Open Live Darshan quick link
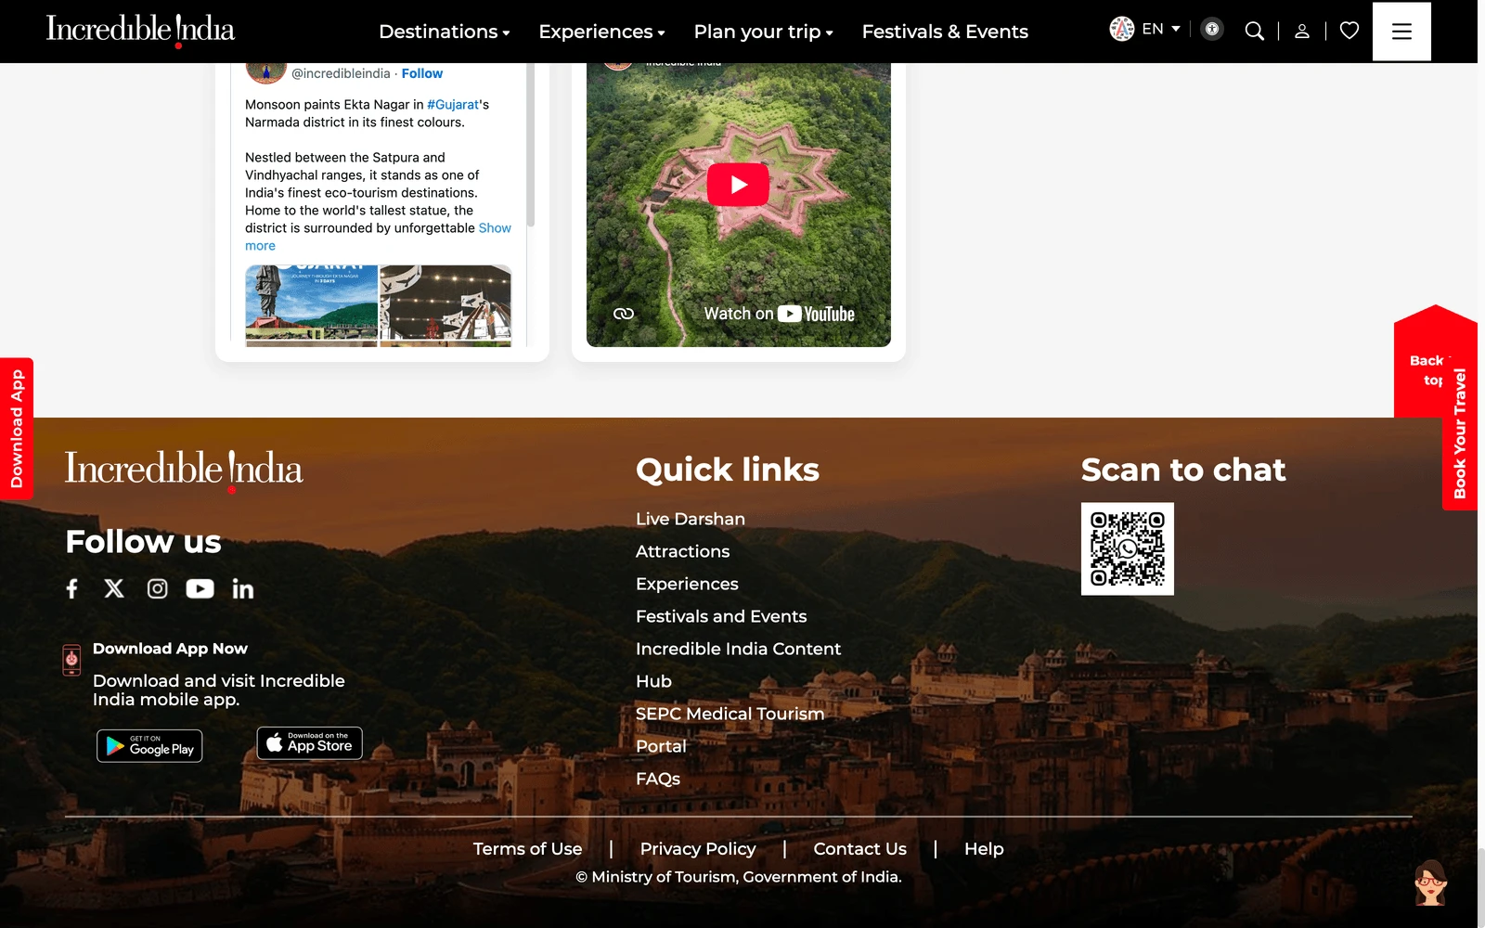This screenshot has width=1485, height=928. click(691, 519)
